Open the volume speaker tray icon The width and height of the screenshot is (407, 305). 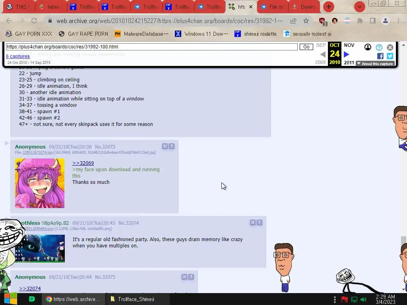pyautogui.click(x=363, y=299)
